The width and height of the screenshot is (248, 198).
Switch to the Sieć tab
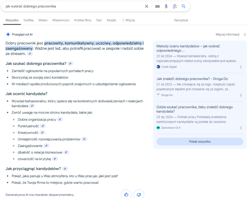point(99,20)
